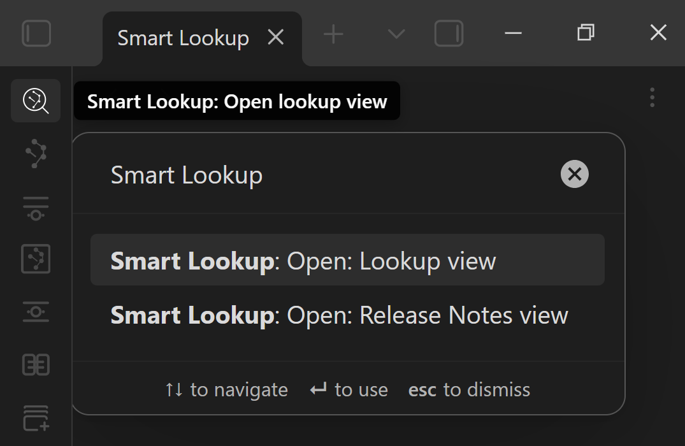The image size is (685, 446).
Task: Open a new tab with plus button
Action: 333,34
